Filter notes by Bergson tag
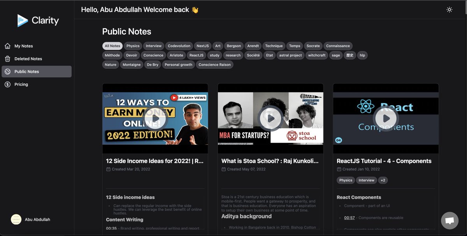This screenshot has height=236, width=467. [x=234, y=46]
